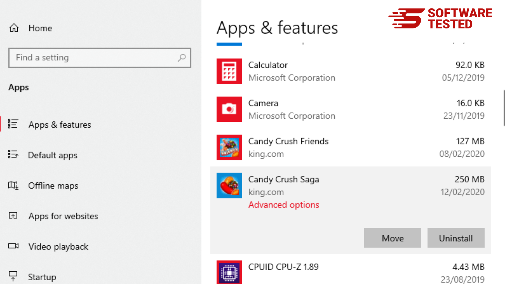The image size is (505, 284).
Task: Click the Video playback sidebar item
Action: 58,247
